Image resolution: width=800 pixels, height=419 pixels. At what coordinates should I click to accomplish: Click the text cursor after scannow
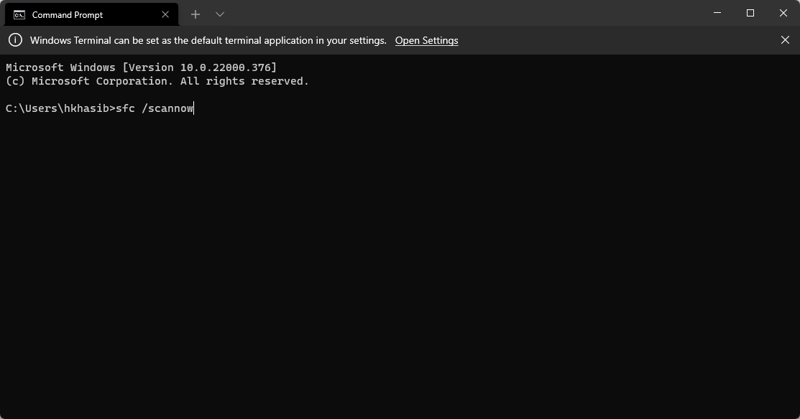(195, 108)
